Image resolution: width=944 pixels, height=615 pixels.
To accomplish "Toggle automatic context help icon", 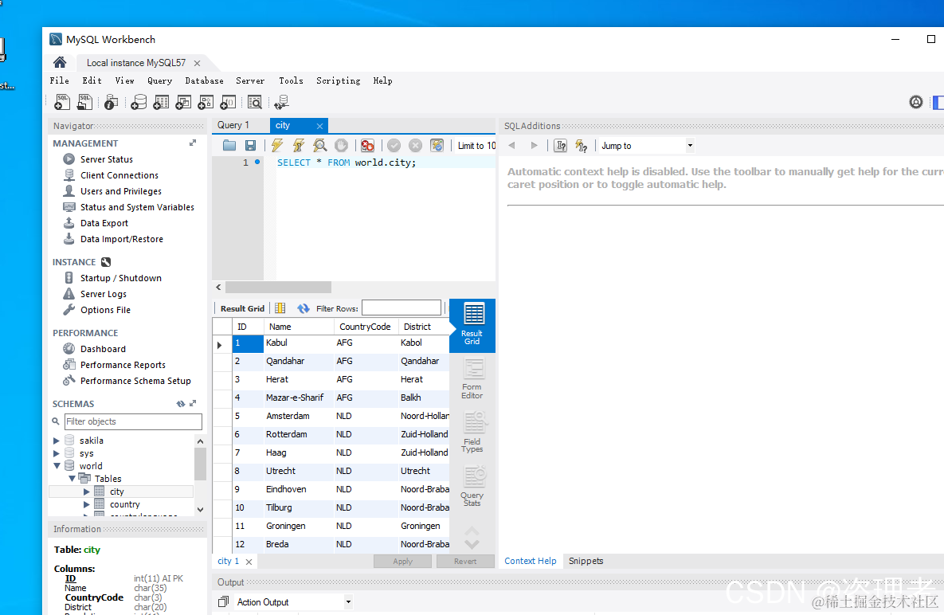I will 581,146.
